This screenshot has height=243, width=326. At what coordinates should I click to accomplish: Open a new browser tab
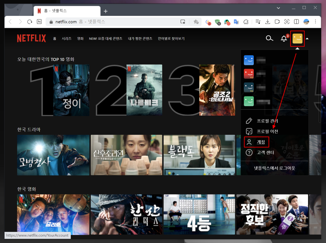106,11
